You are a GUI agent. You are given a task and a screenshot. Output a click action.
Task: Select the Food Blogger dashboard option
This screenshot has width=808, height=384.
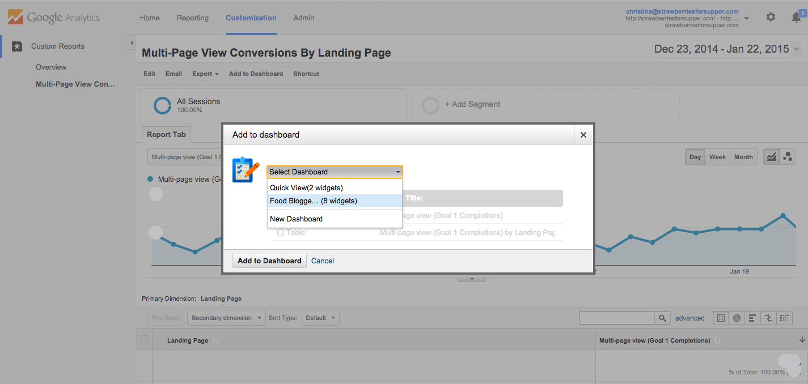pos(314,200)
